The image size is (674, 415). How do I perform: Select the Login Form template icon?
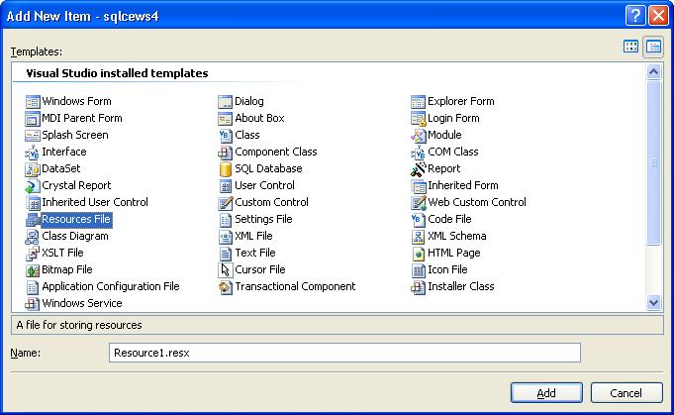click(x=419, y=118)
